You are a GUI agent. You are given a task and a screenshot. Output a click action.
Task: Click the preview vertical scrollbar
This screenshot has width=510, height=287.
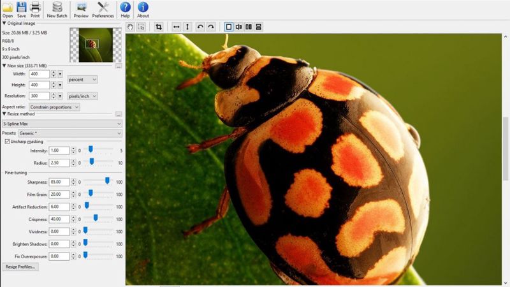(506, 148)
